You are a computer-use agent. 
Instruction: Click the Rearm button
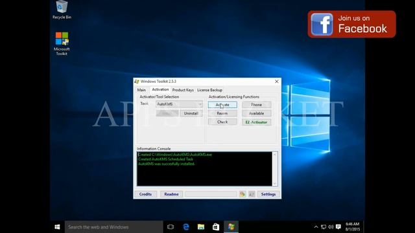pyautogui.click(x=222, y=113)
